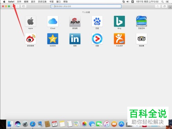Viewport: 172px width, 129px height.
Task: Open Photos pinwheel in the Dock
Action: pyautogui.click(x=84, y=124)
